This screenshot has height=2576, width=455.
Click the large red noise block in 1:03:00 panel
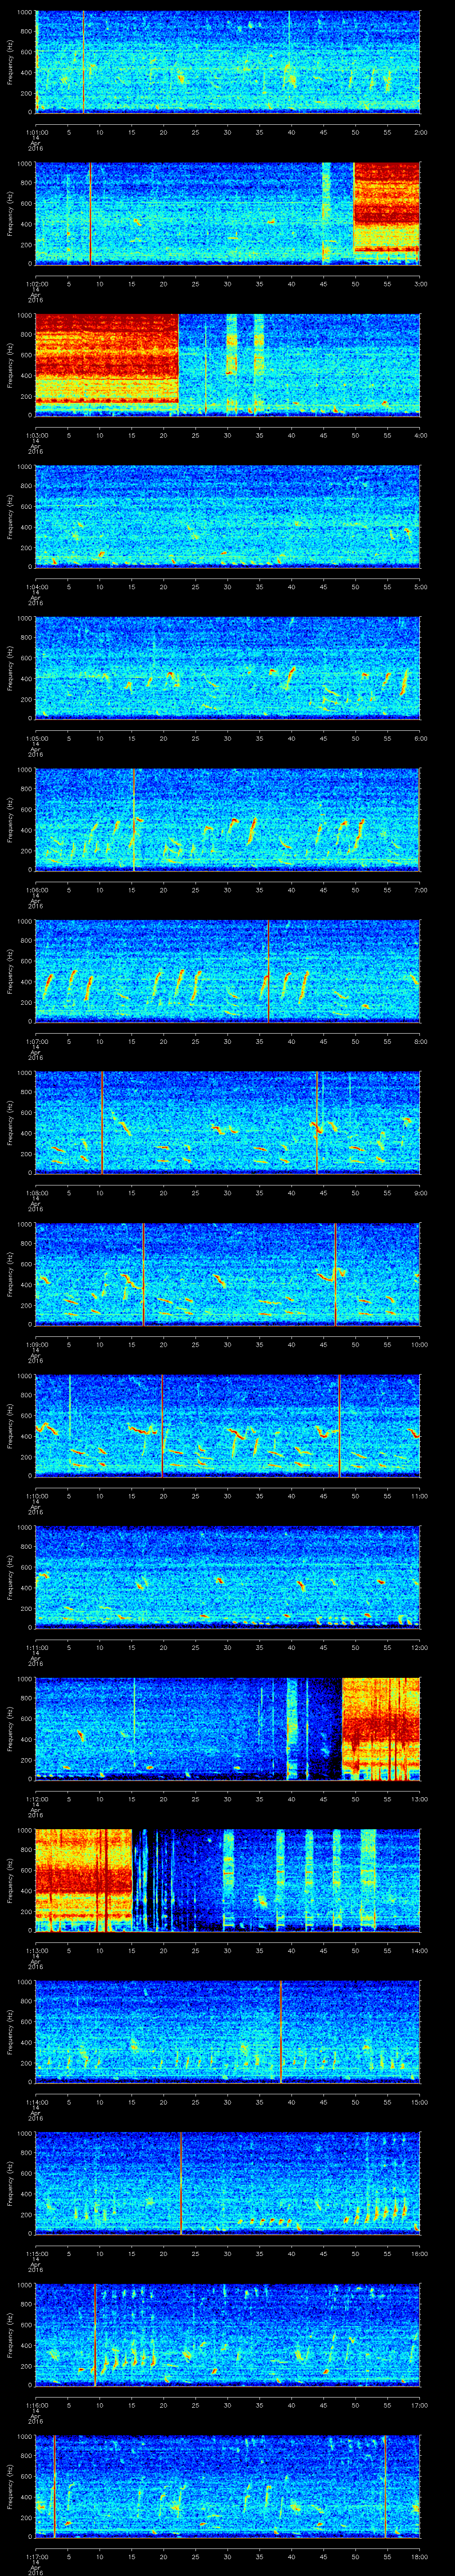pyautogui.click(x=107, y=360)
